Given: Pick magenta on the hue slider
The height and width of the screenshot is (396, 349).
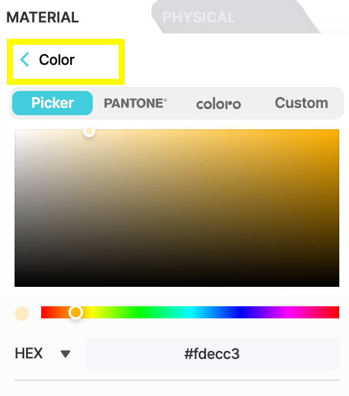Looking at the screenshot, I should (x=290, y=312).
